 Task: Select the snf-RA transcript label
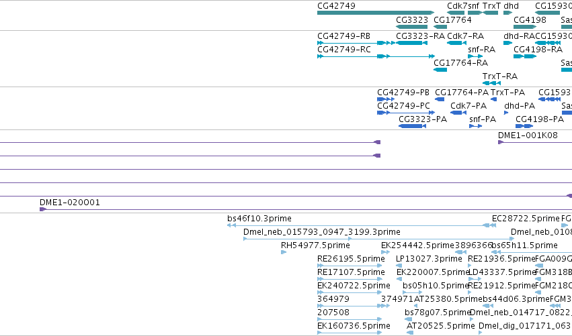click(481, 50)
